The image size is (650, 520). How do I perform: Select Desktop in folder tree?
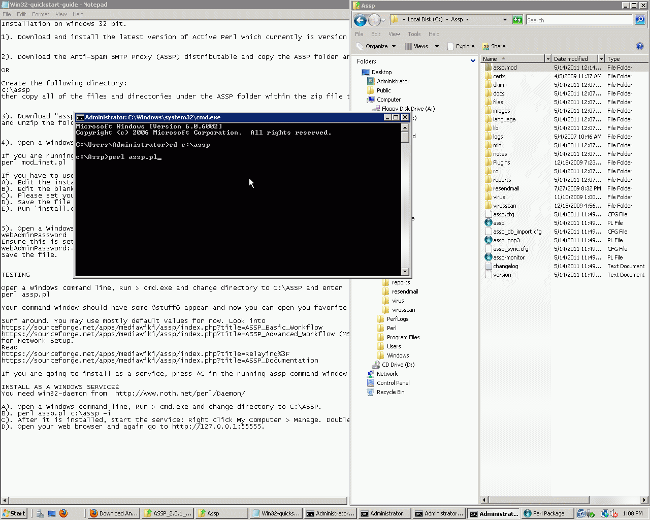pos(381,72)
